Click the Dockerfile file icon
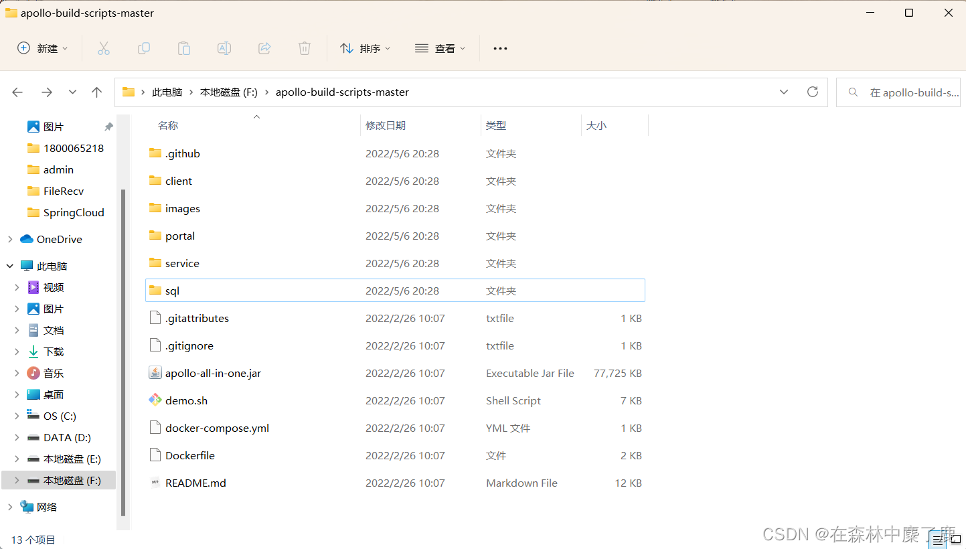Image resolution: width=966 pixels, height=549 pixels. click(155, 455)
